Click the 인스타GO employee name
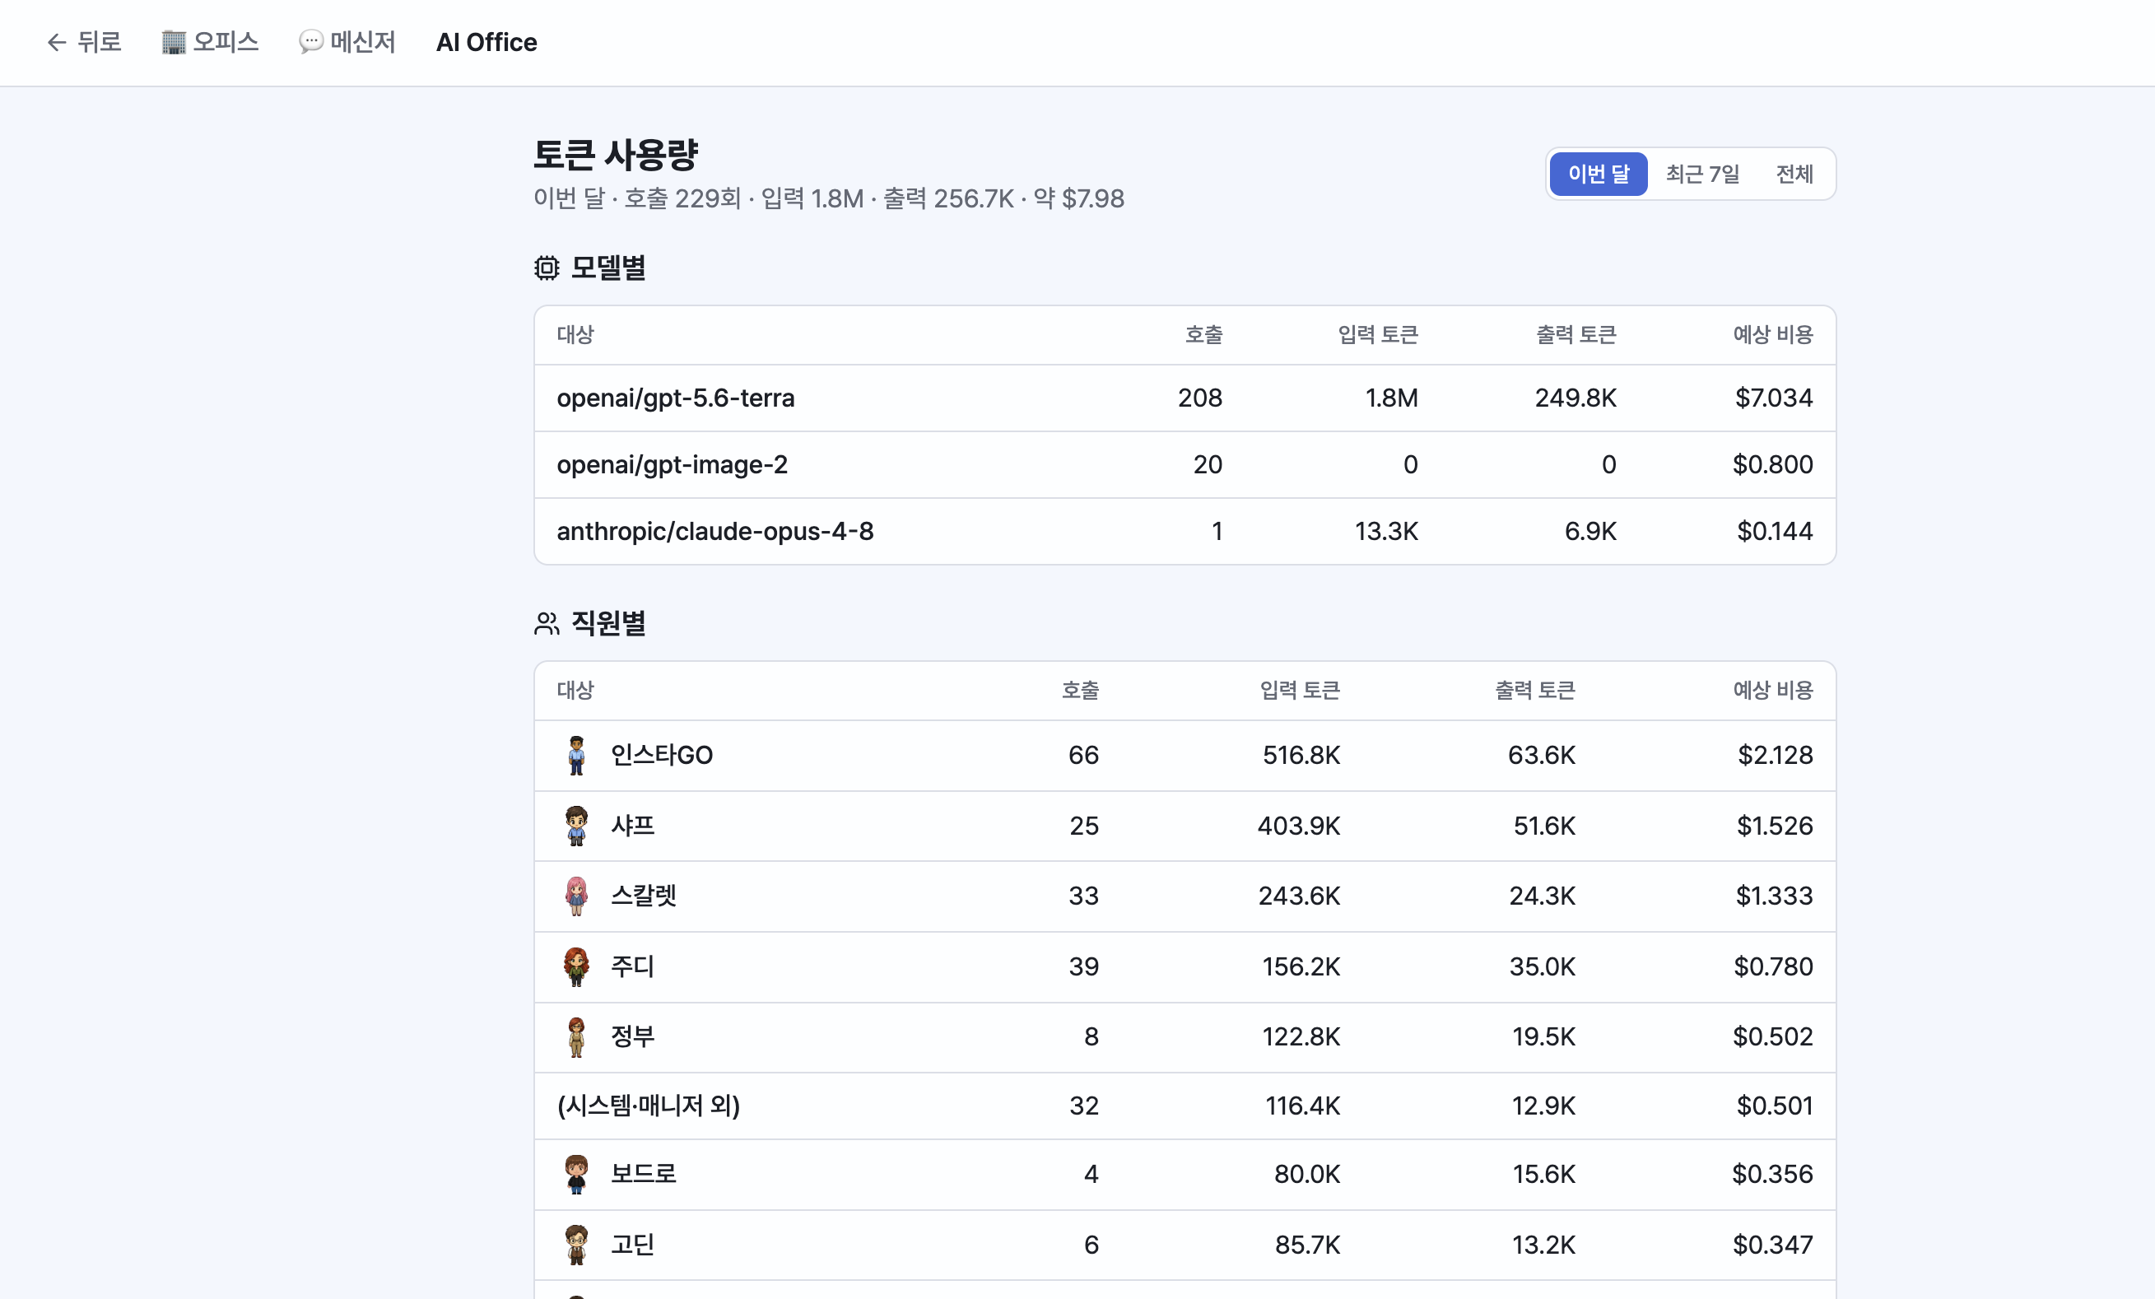 pos(662,756)
